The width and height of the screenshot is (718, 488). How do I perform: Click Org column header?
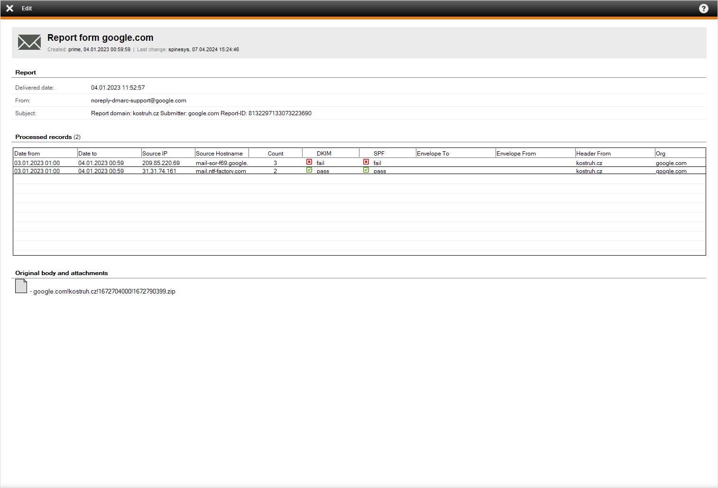(680, 153)
